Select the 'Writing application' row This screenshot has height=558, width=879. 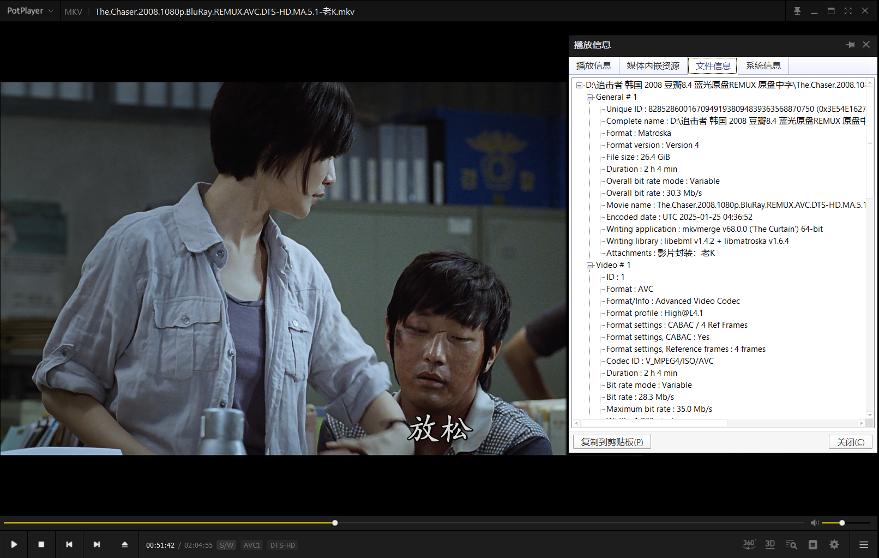(x=714, y=229)
